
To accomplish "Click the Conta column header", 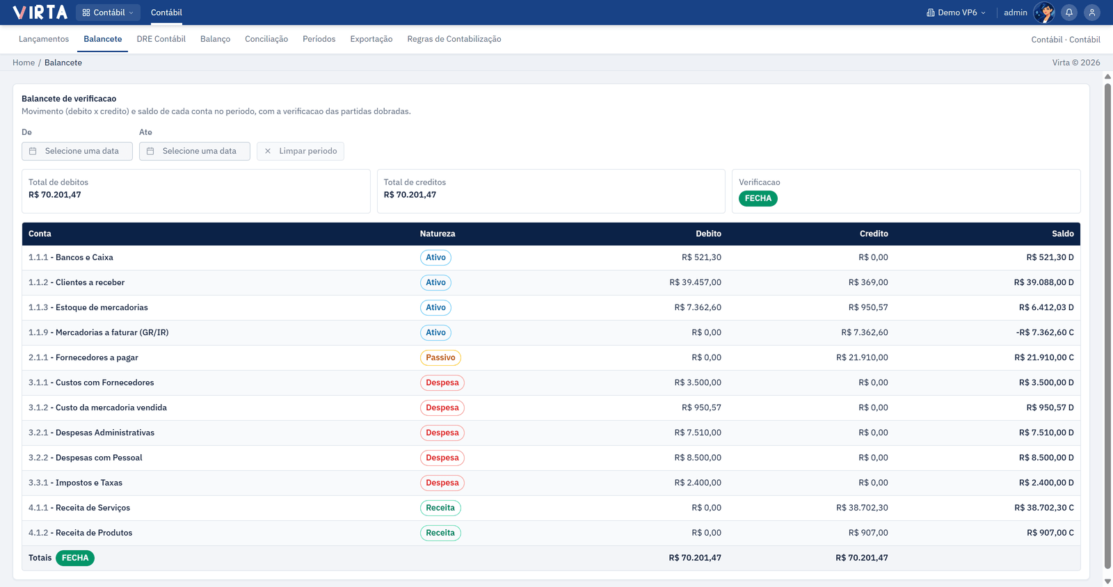I will [x=40, y=234].
